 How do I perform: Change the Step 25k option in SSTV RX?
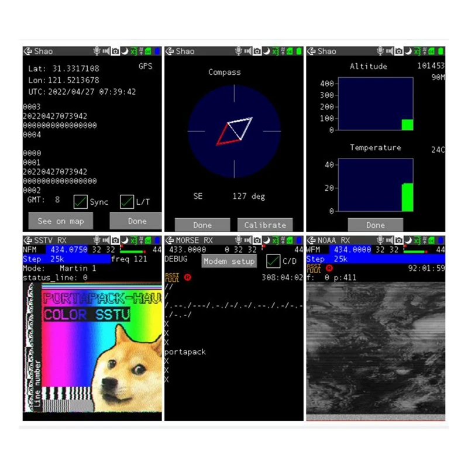(x=67, y=259)
